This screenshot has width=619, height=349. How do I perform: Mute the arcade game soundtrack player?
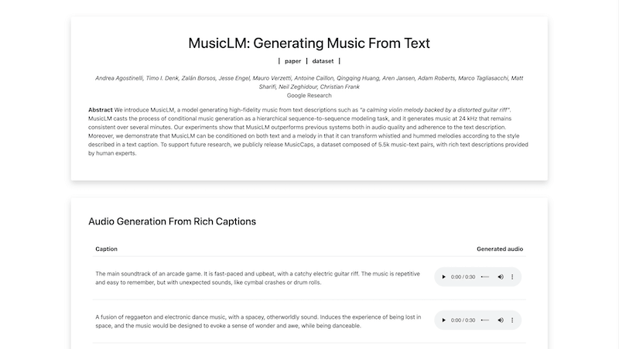501,277
